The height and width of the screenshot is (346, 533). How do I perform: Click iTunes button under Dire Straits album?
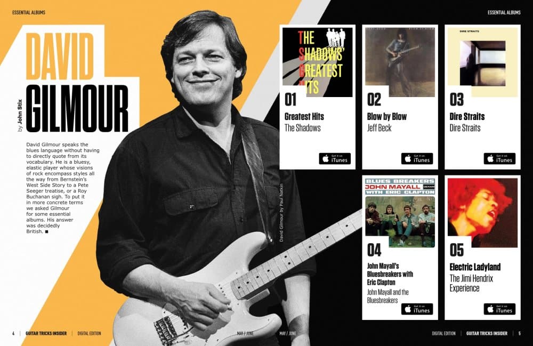pyautogui.click(x=499, y=159)
